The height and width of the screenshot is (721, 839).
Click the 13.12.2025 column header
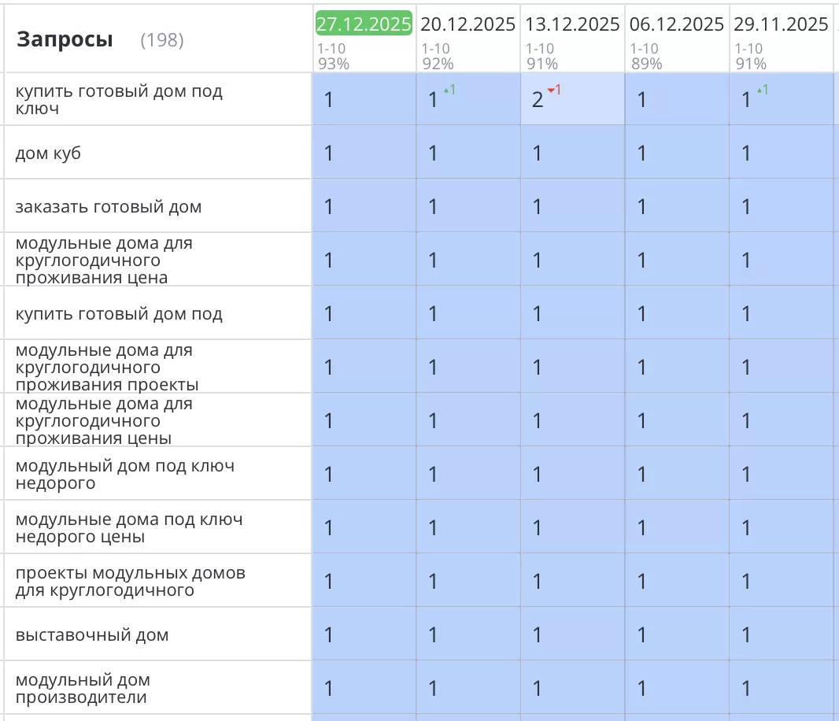[x=572, y=24]
